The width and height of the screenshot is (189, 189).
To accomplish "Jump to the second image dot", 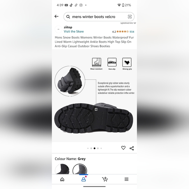I will 91,148.
